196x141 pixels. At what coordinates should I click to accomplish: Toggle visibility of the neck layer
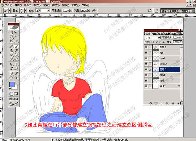tap(146, 81)
